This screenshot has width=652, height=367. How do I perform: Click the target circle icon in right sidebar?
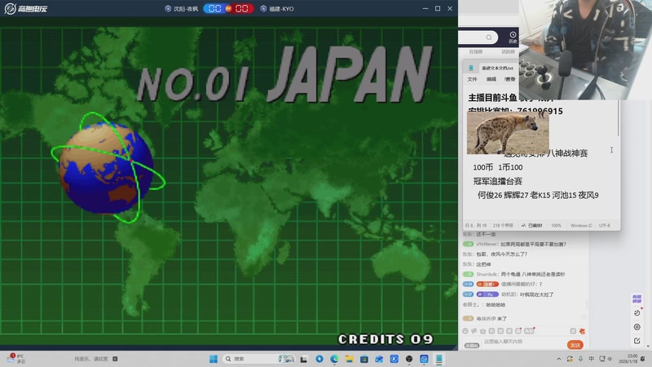coord(637,327)
